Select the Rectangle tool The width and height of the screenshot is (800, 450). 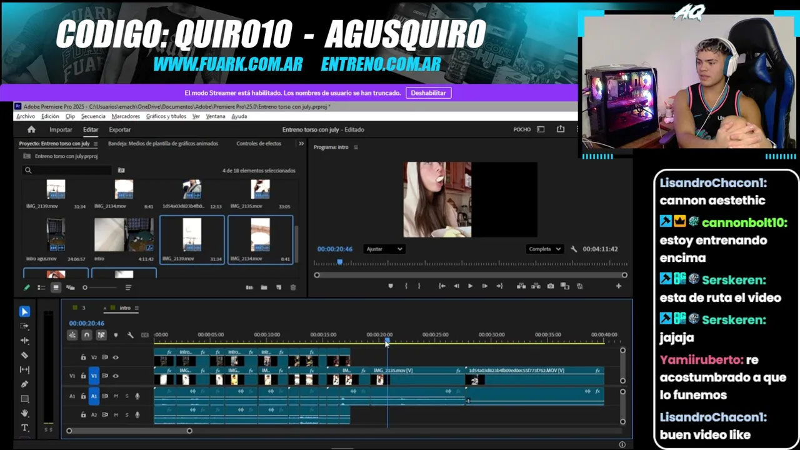(x=24, y=399)
